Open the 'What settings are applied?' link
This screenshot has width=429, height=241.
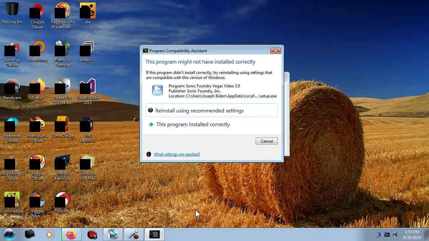[x=177, y=154]
